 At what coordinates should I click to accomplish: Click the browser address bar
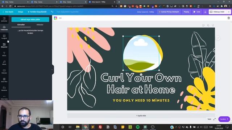pyautogui.click(x=64, y=6)
